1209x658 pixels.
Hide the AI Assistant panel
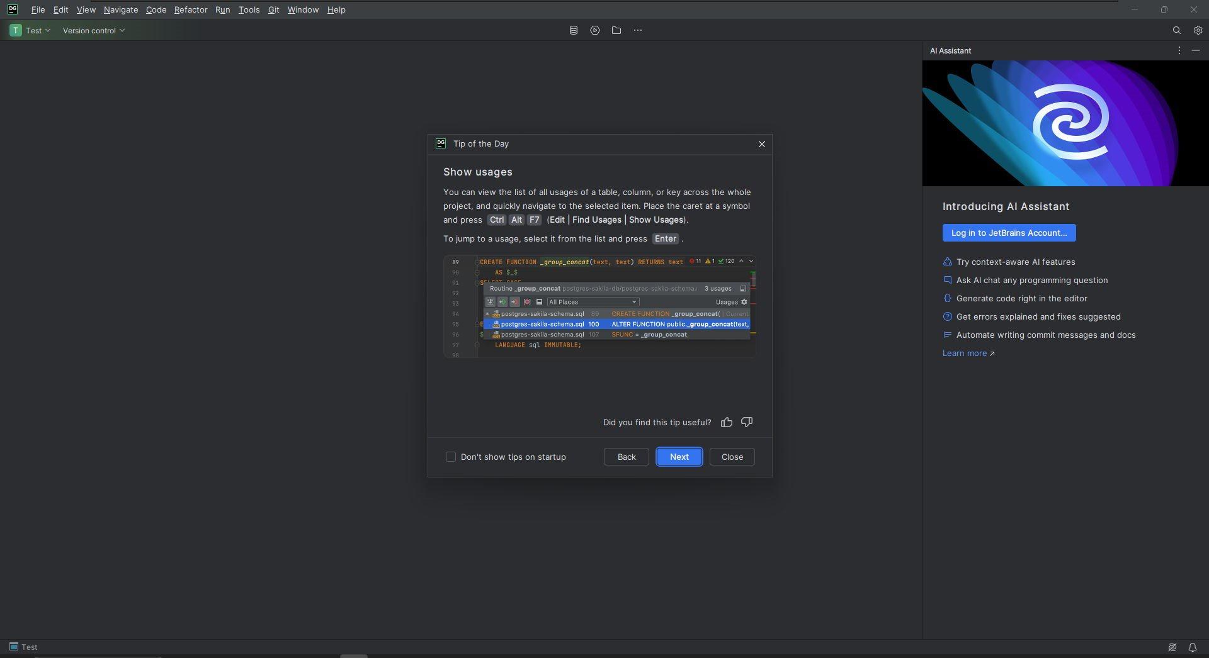pos(1195,50)
